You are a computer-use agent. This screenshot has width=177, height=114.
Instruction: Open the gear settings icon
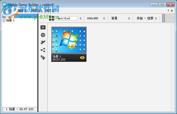(43, 35)
